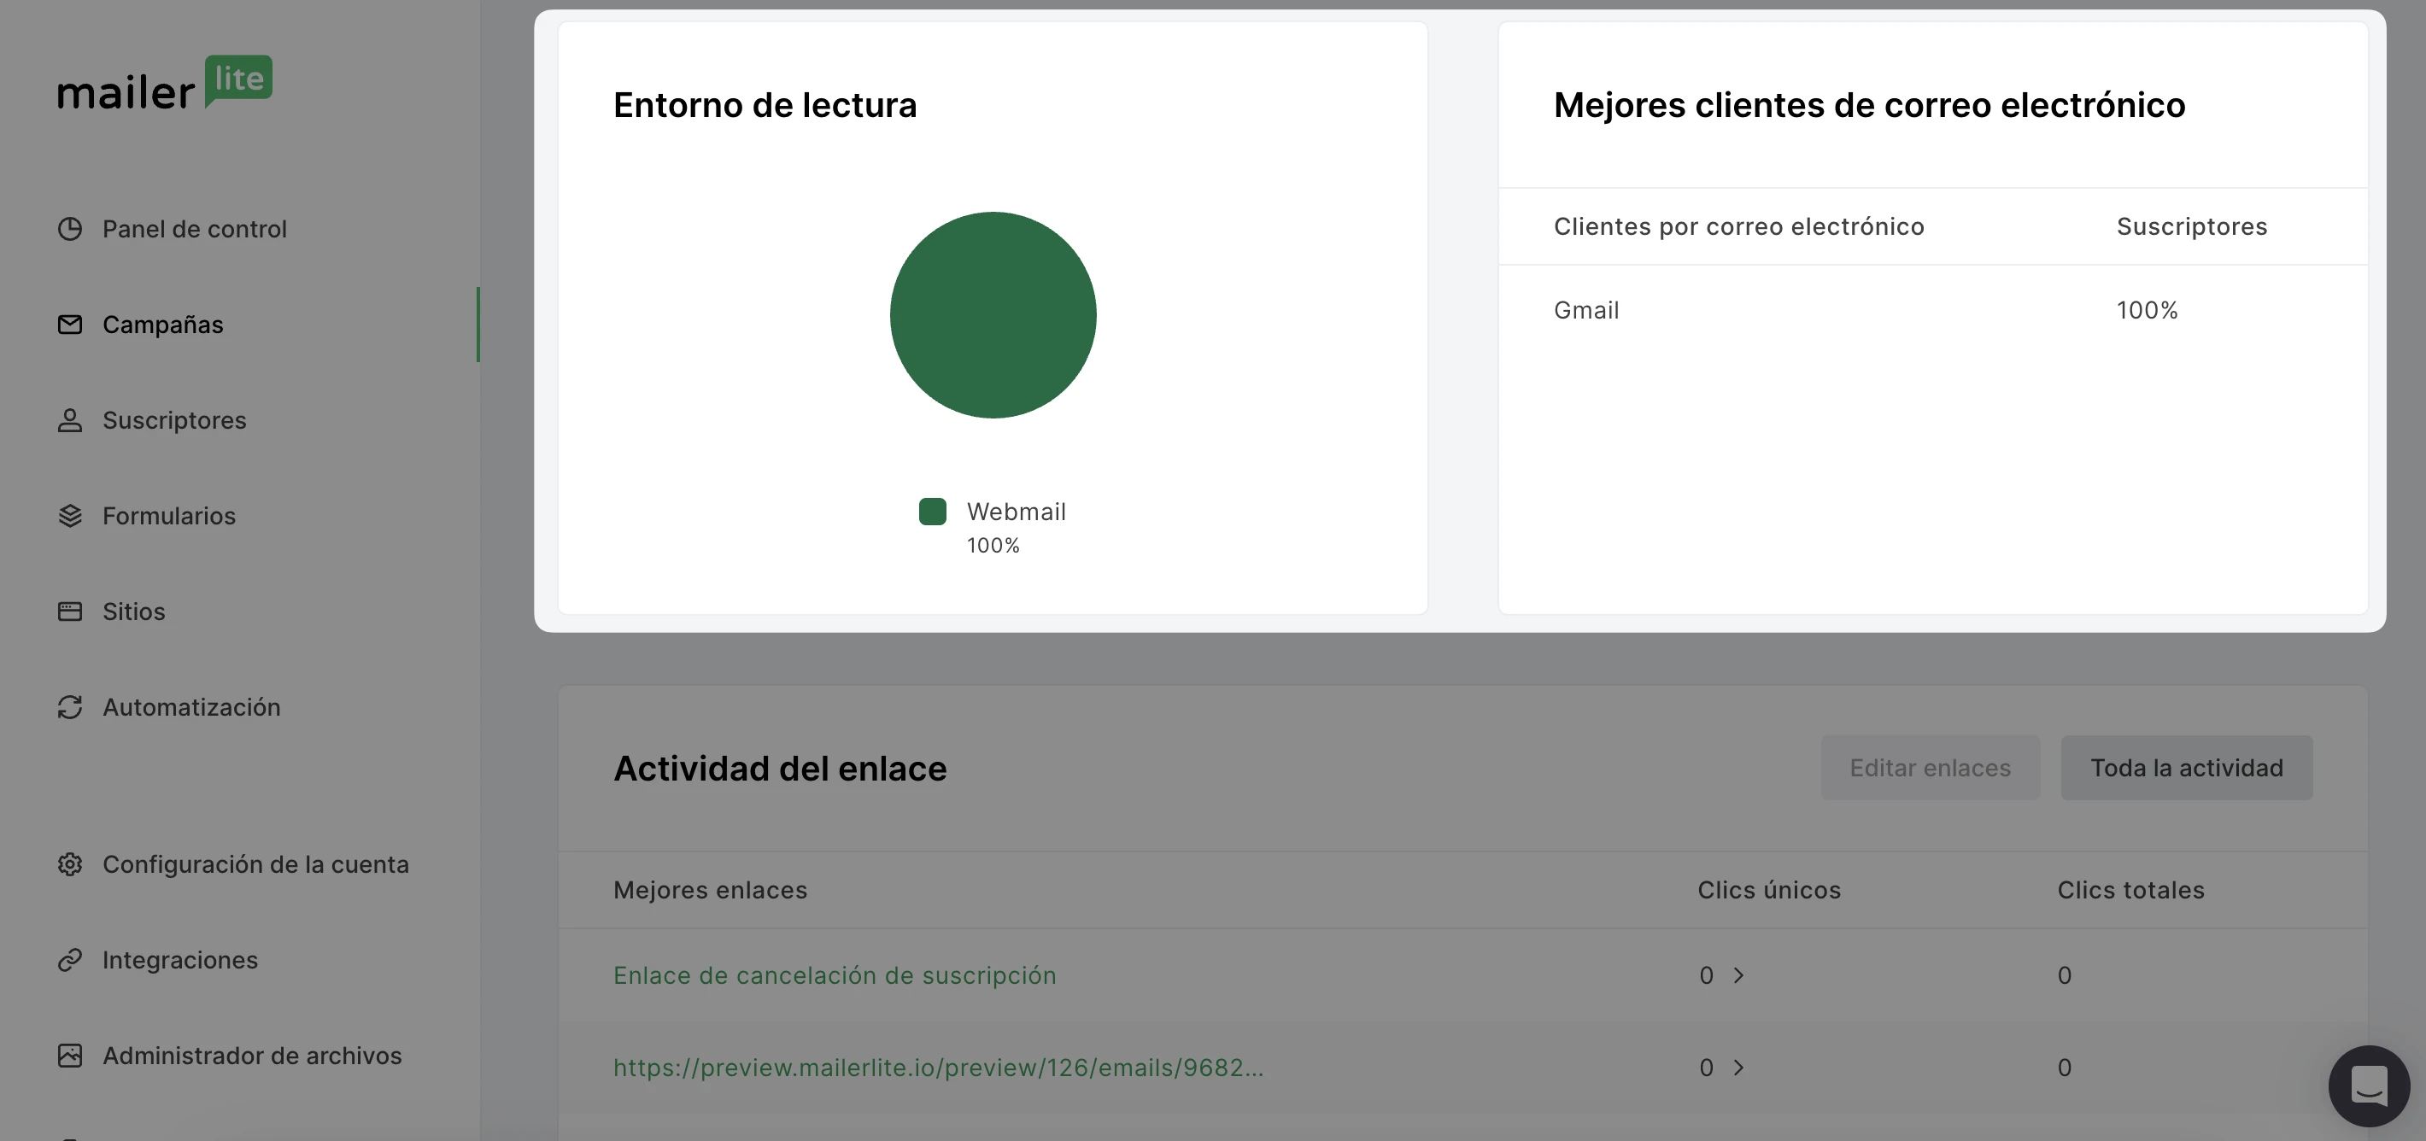Image resolution: width=2426 pixels, height=1141 pixels.
Task: Click the Clientes por correo electrónico header
Action: tap(1738, 227)
